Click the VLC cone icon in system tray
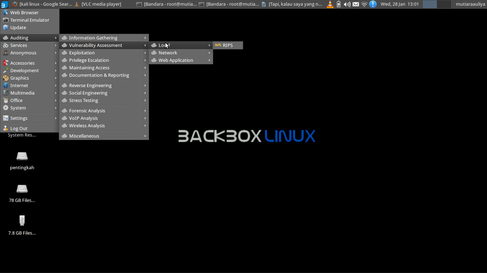The image size is (487, 273). coord(329,4)
